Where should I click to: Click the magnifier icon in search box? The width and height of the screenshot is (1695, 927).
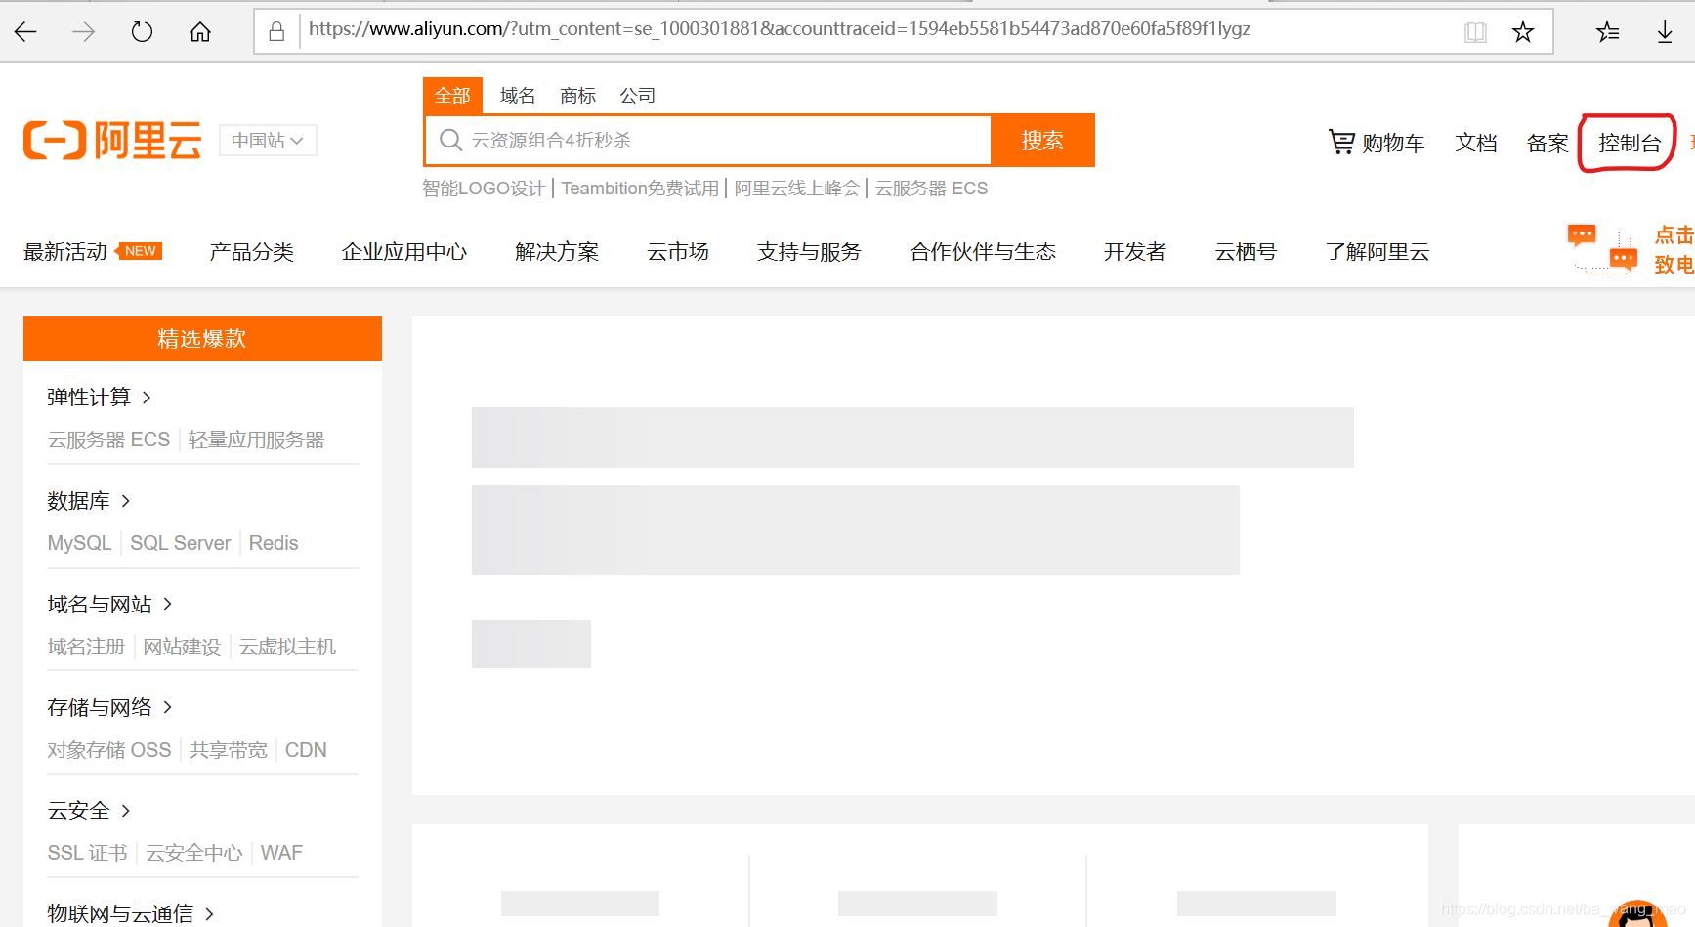coord(450,141)
